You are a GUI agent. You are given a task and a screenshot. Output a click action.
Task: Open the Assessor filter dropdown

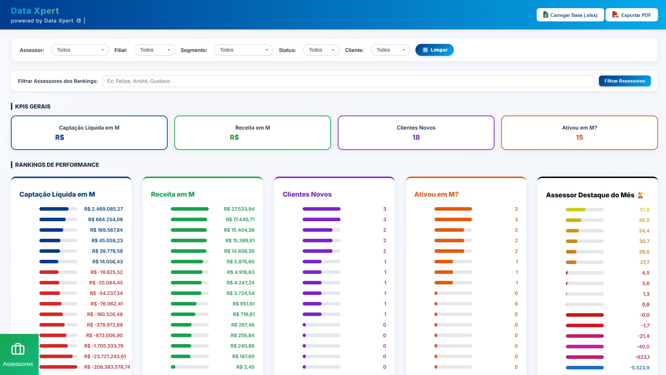coord(80,50)
